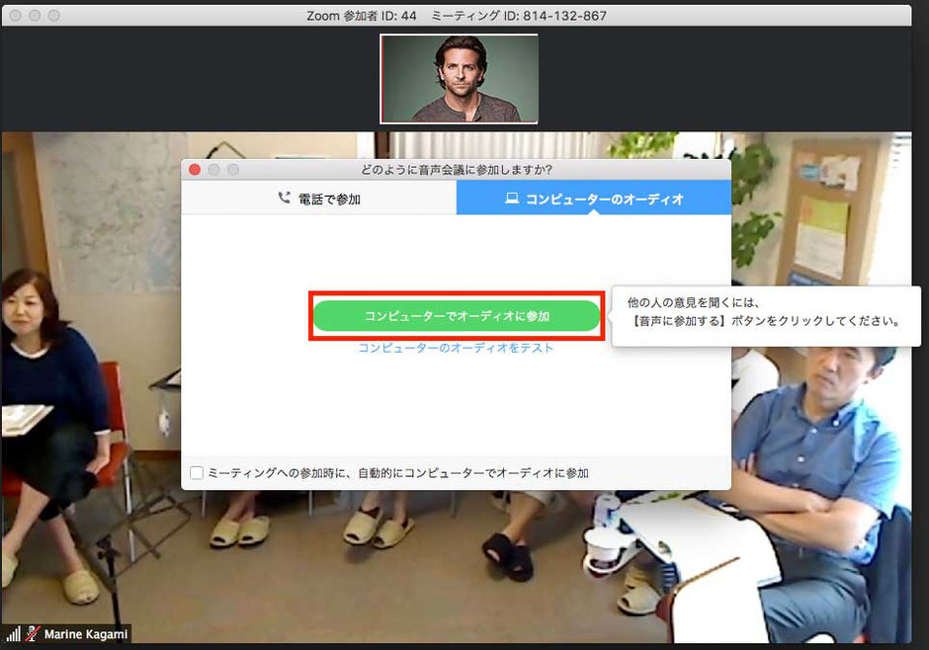Switch to the 電話で参加 tab
The image size is (929, 650).
pos(319,199)
